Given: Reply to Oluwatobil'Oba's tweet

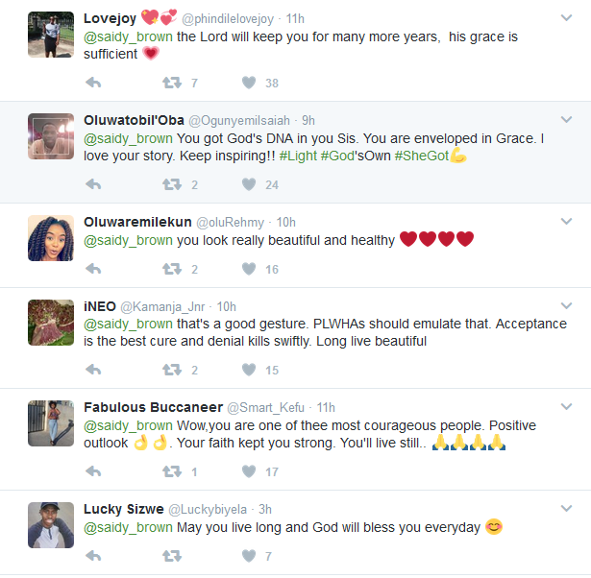Looking at the screenshot, I should pos(93,184).
